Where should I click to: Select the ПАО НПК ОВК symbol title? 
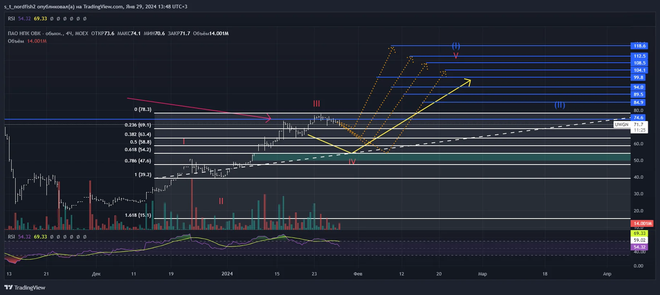[35, 33]
